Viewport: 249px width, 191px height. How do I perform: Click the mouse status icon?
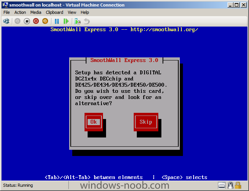230,185
